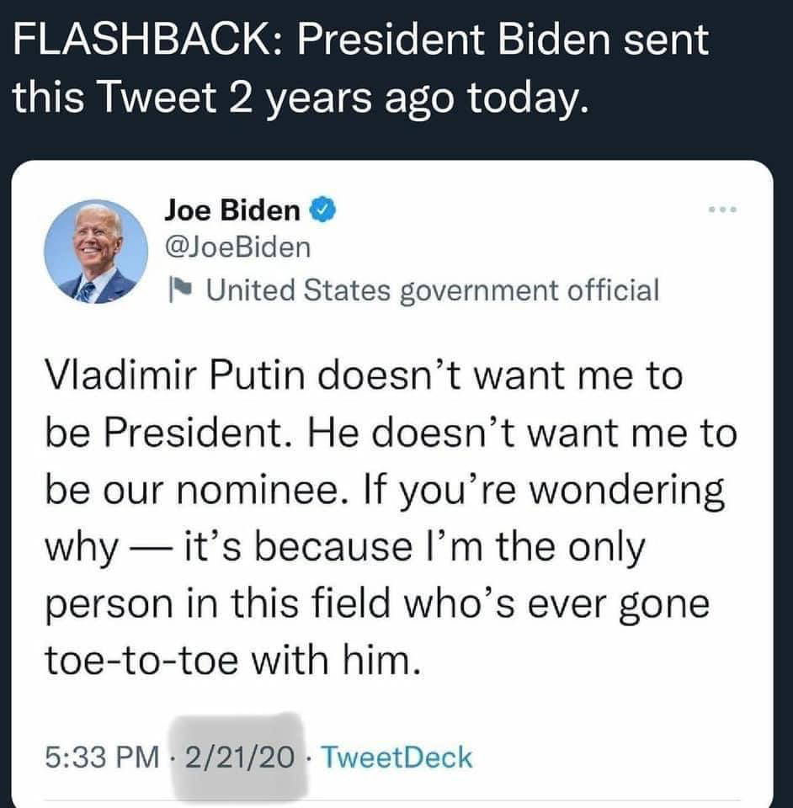
Task: Click the @JoeBiden handle
Action: (x=237, y=247)
